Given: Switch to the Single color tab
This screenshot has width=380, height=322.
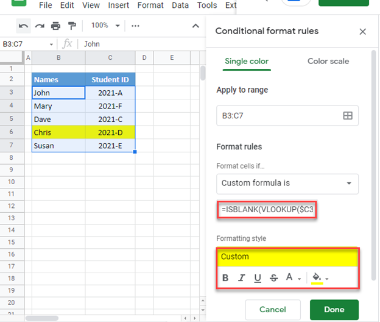Looking at the screenshot, I should pyautogui.click(x=247, y=62).
